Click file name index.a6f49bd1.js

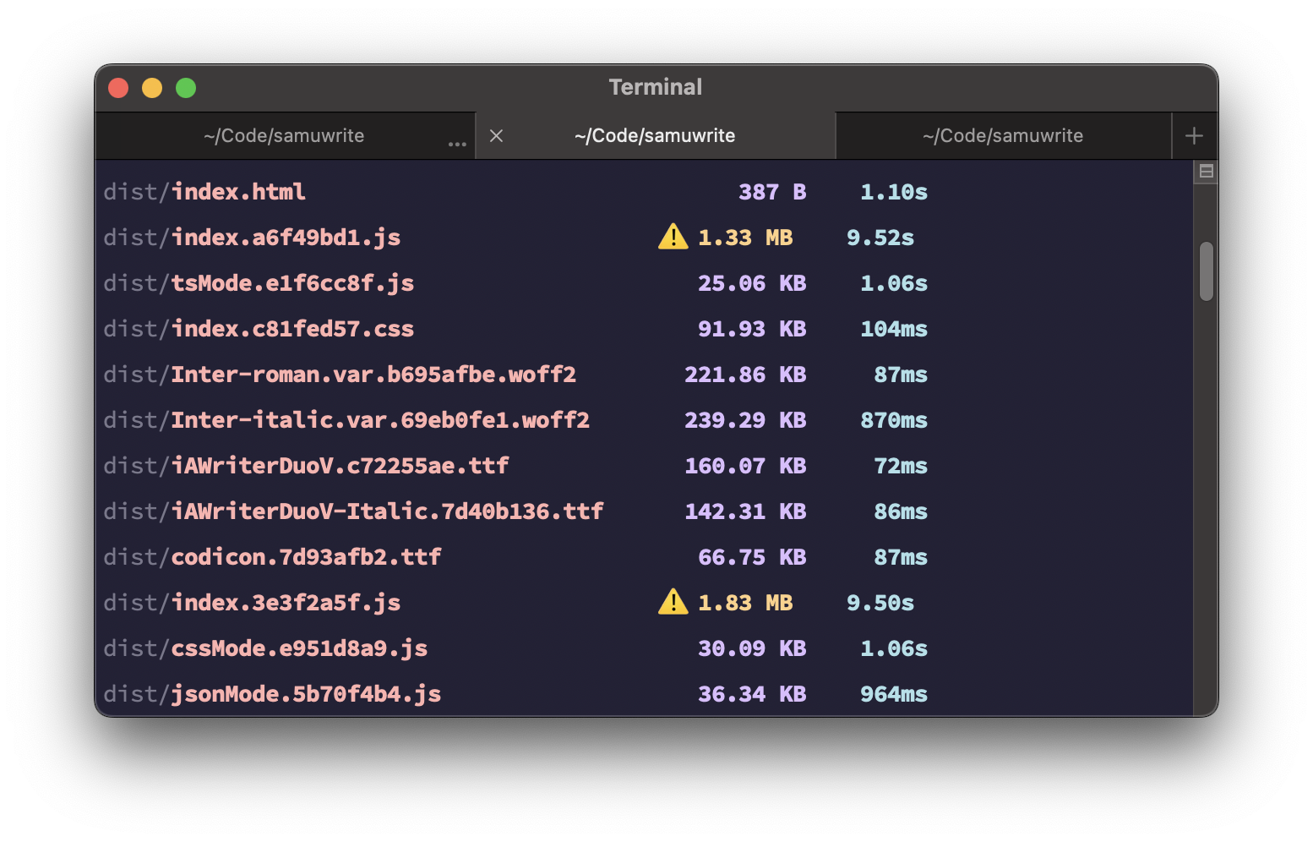(x=286, y=238)
